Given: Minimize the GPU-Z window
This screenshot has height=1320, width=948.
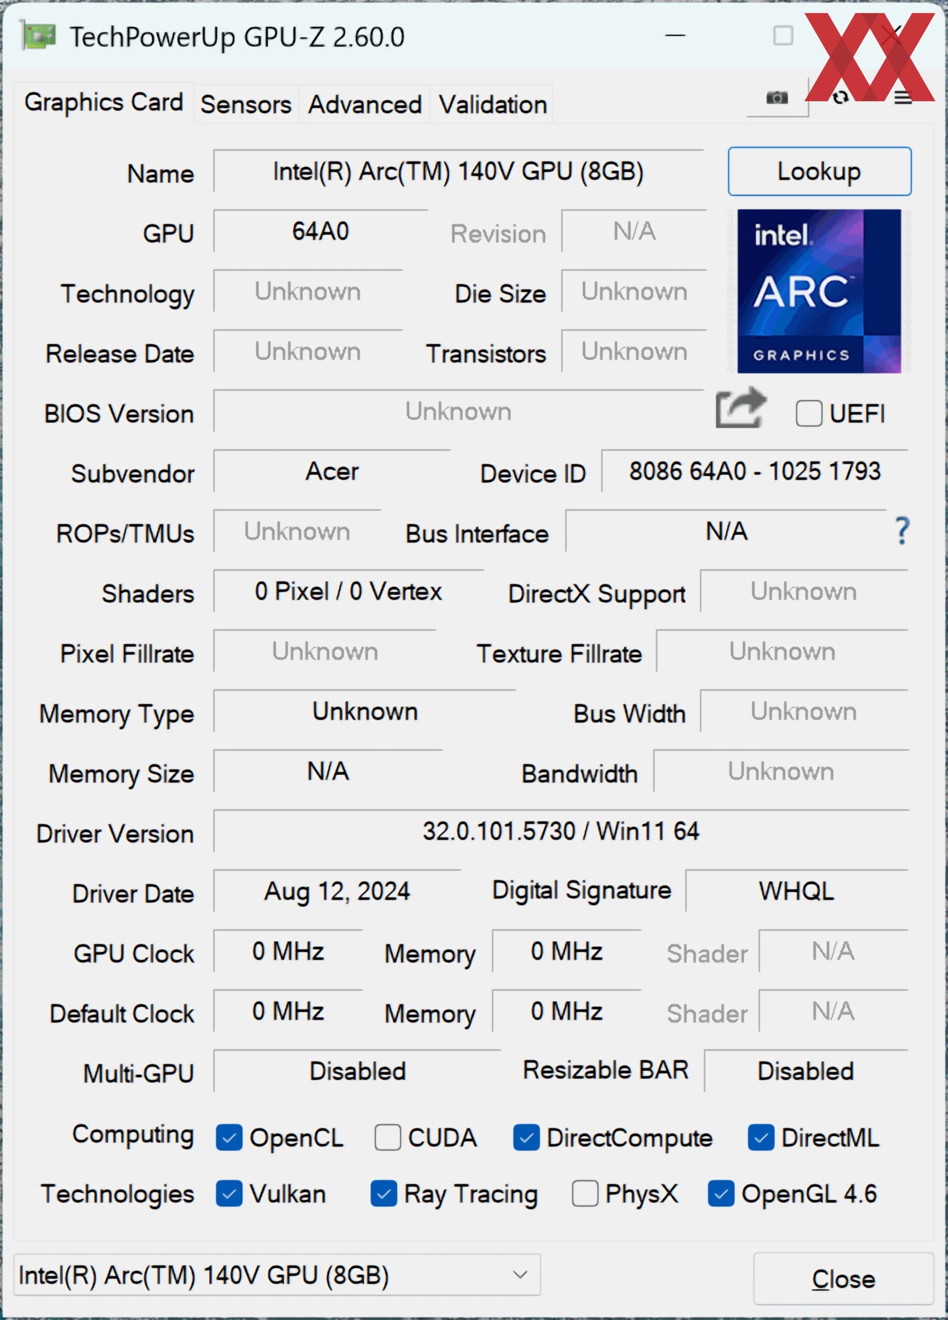Looking at the screenshot, I should click(675, 36).
